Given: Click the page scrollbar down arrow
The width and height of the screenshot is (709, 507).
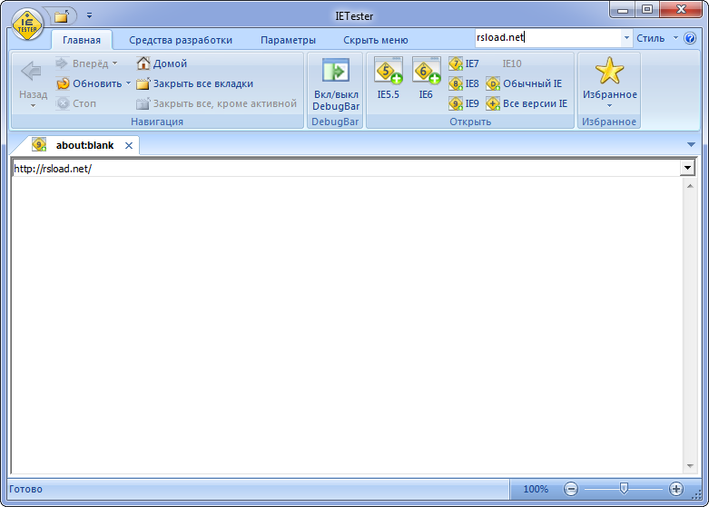Looking at the screenshot, I should [690, 466].
